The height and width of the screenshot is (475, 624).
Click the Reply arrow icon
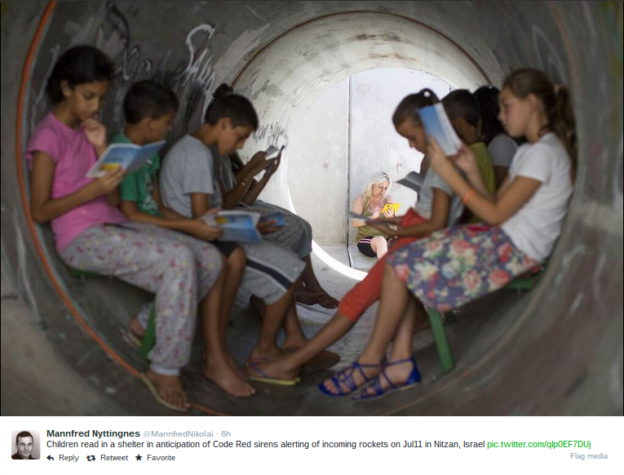pyautogui.click(x=51, y=458)
